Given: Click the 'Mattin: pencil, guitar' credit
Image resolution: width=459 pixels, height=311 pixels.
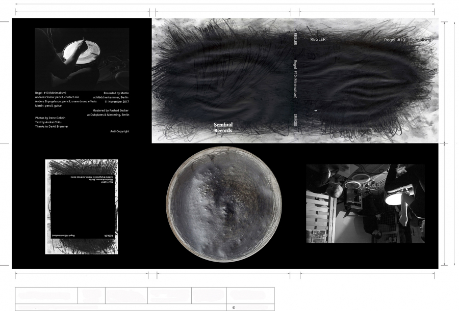Looking at the screenshot, I should pos(48,106).
